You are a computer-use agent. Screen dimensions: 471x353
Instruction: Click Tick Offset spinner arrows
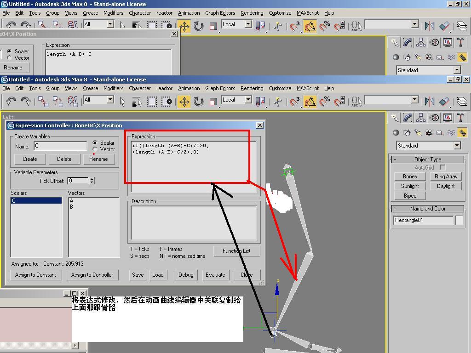coord(92,181)
